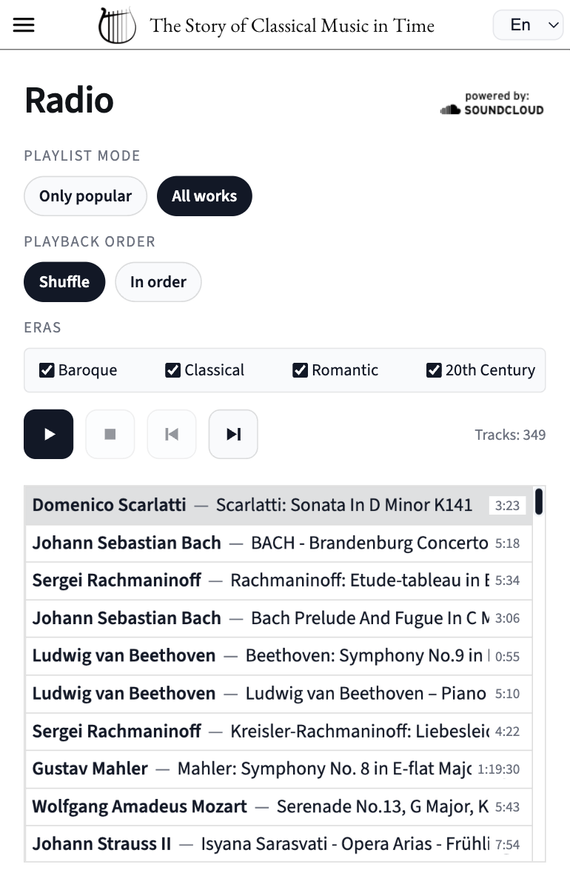Open the hamburger navigation menu
The image size is (570, 890).
(24, 24)
